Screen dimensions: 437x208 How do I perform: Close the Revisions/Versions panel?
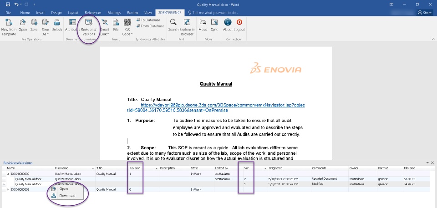coord(432,162)
